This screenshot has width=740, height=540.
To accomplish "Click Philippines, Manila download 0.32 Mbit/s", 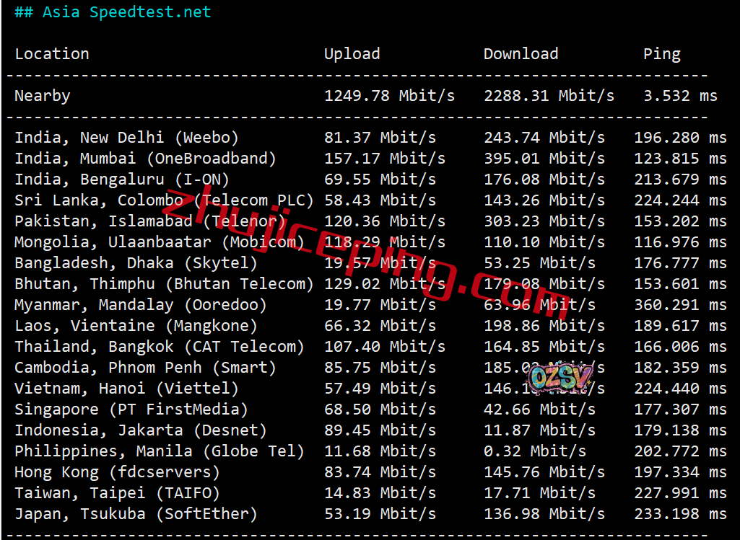I will [535, 451].
